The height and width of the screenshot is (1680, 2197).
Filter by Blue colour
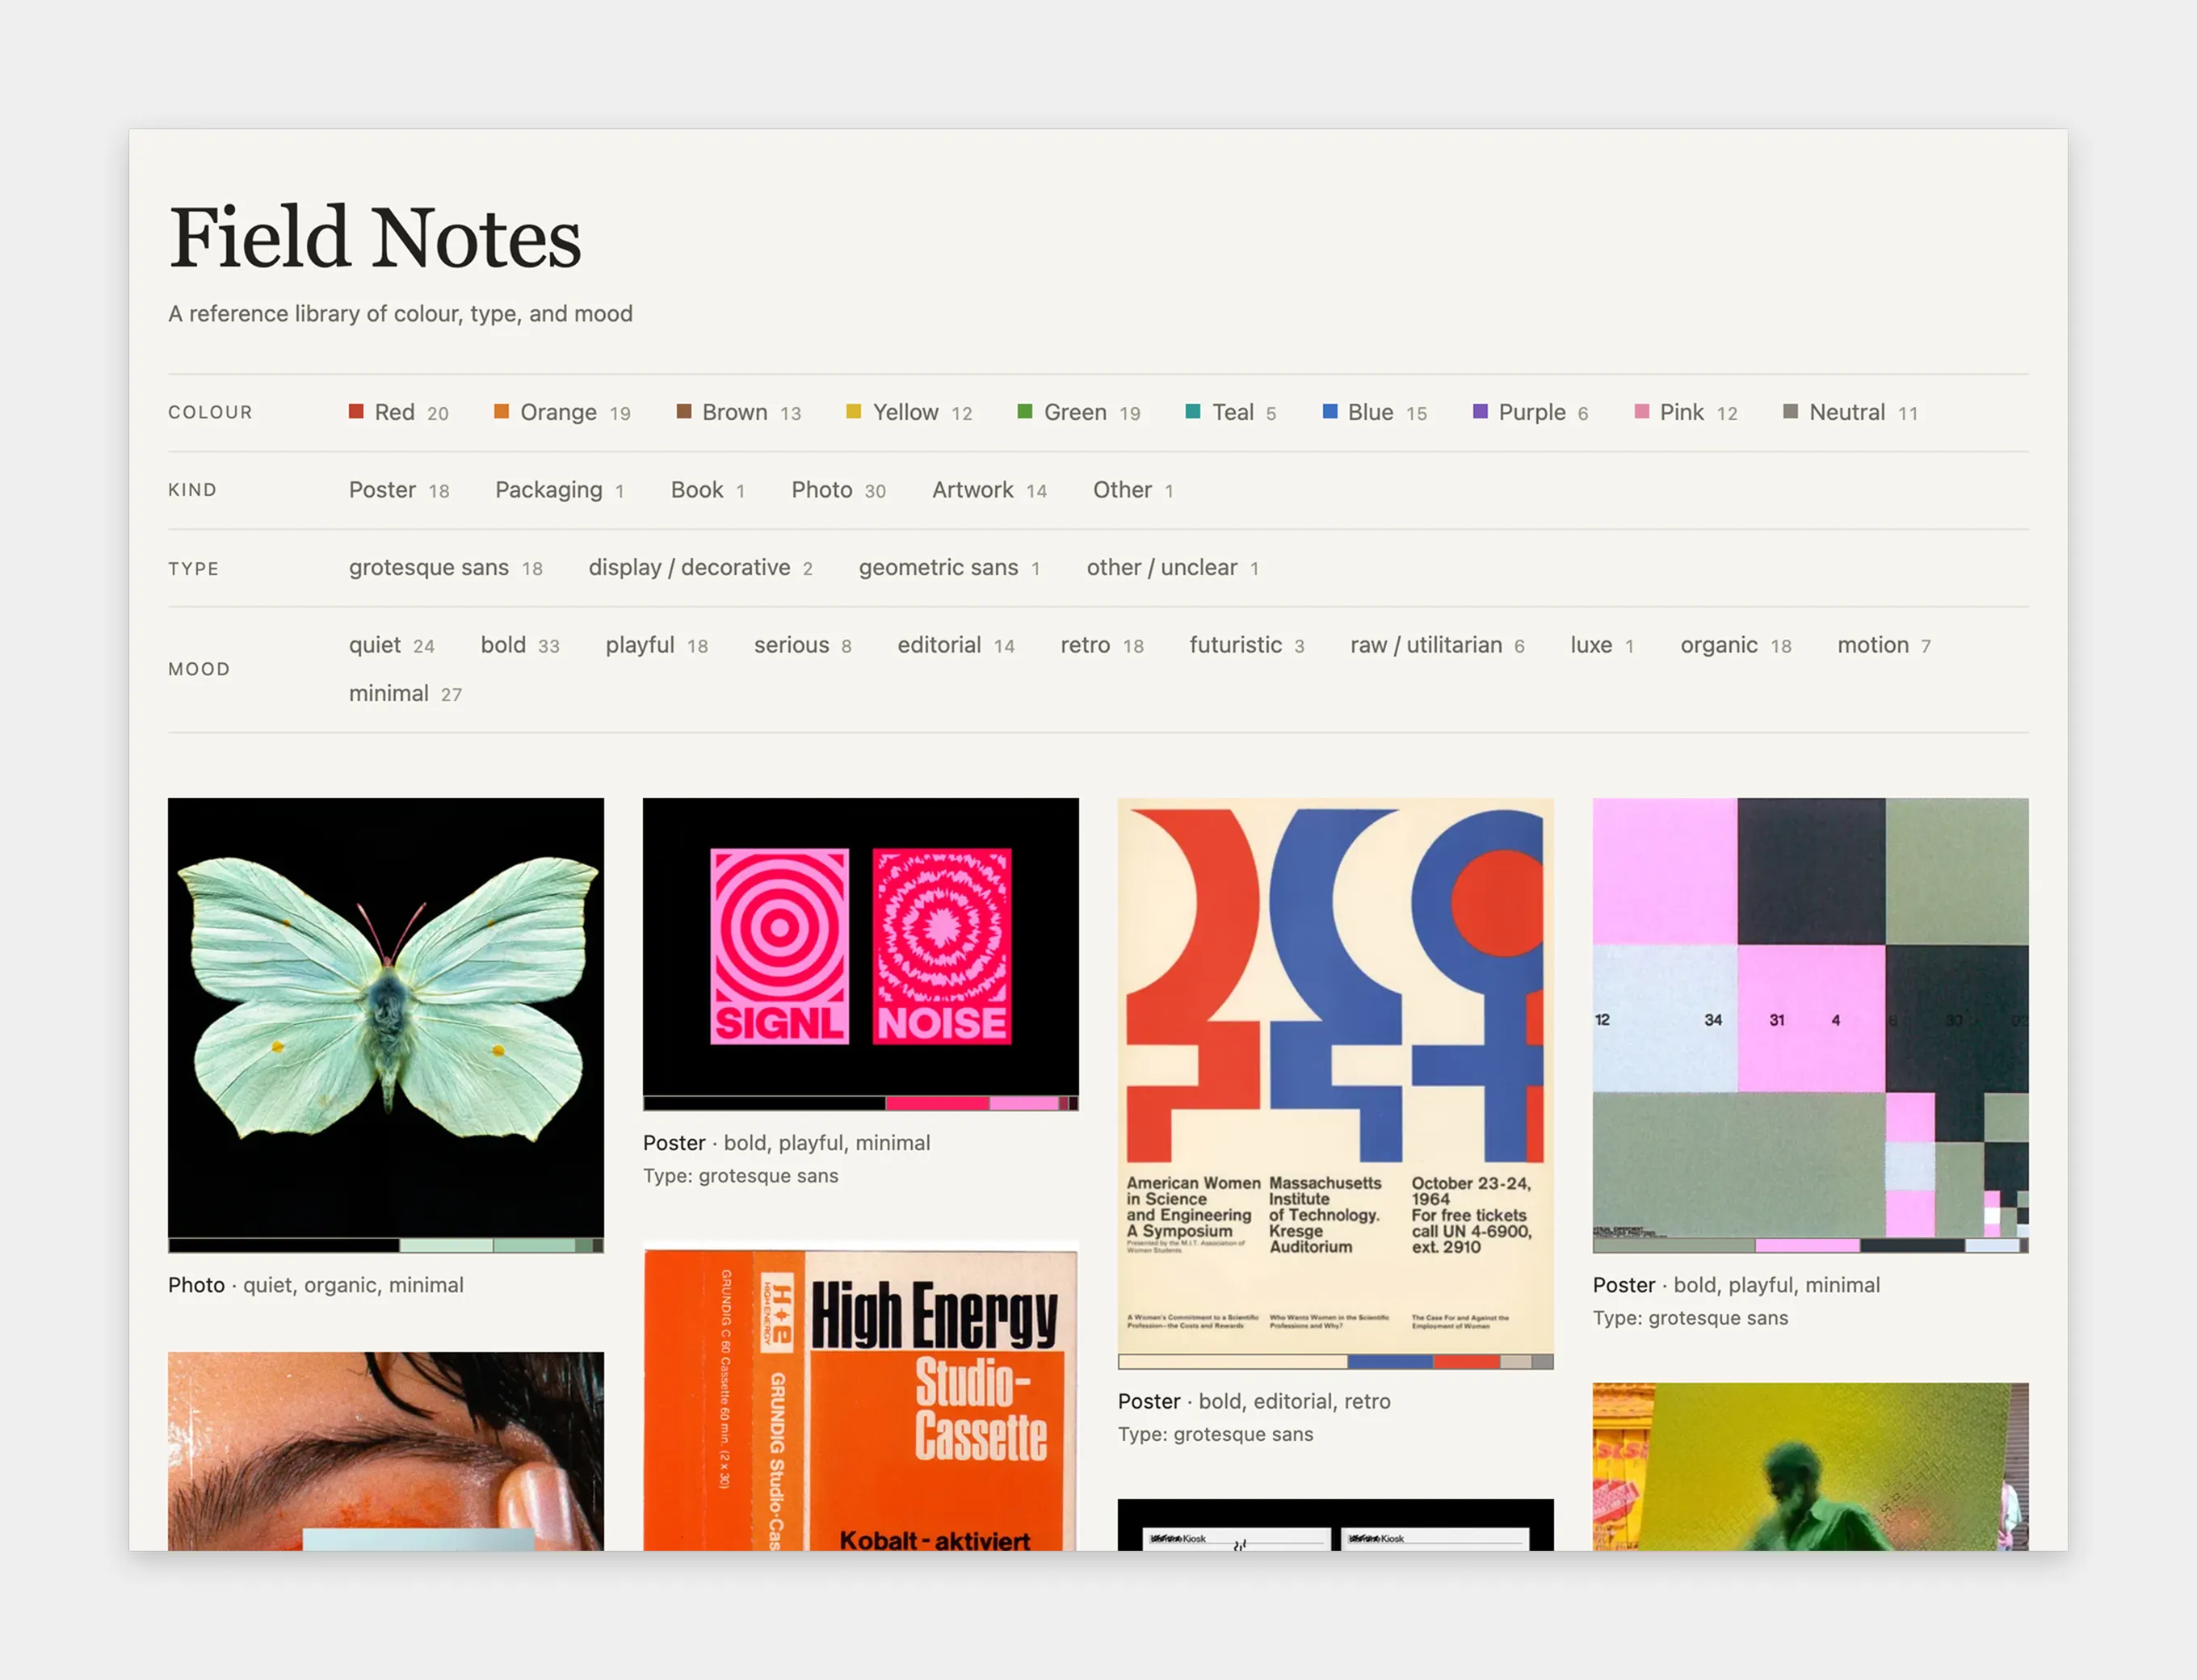(x=1374, y=412)
